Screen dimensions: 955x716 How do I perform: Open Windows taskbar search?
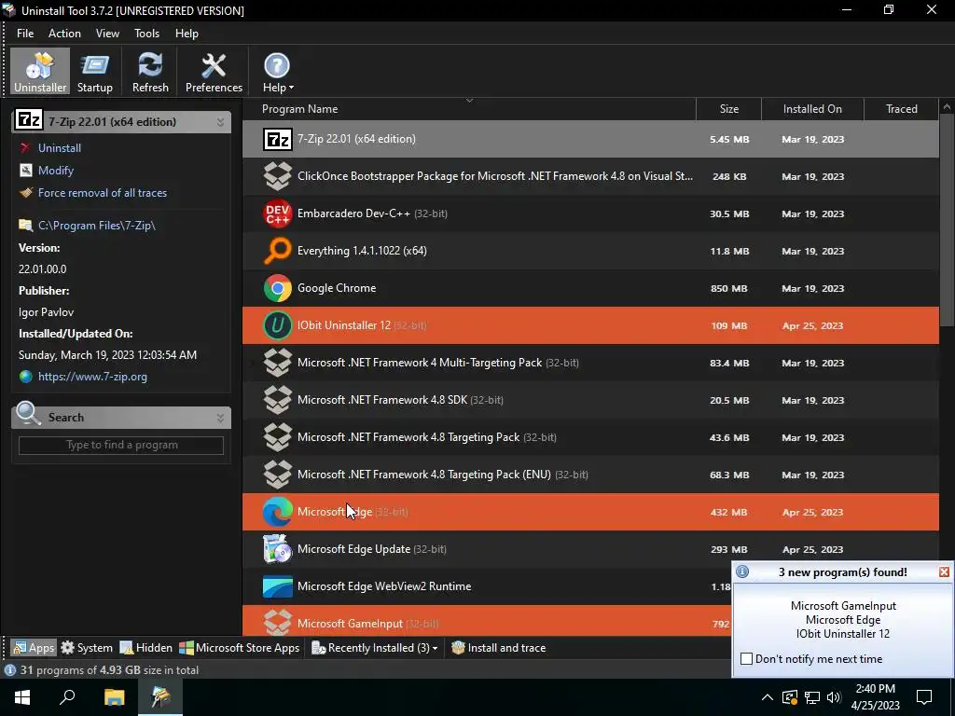pos(67,697)
